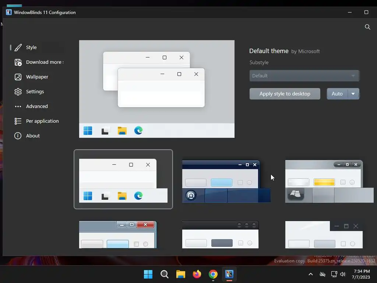Viewport: 377px width, 283px height.
Task: Click the network tray icon
Action: click(334, 274)
